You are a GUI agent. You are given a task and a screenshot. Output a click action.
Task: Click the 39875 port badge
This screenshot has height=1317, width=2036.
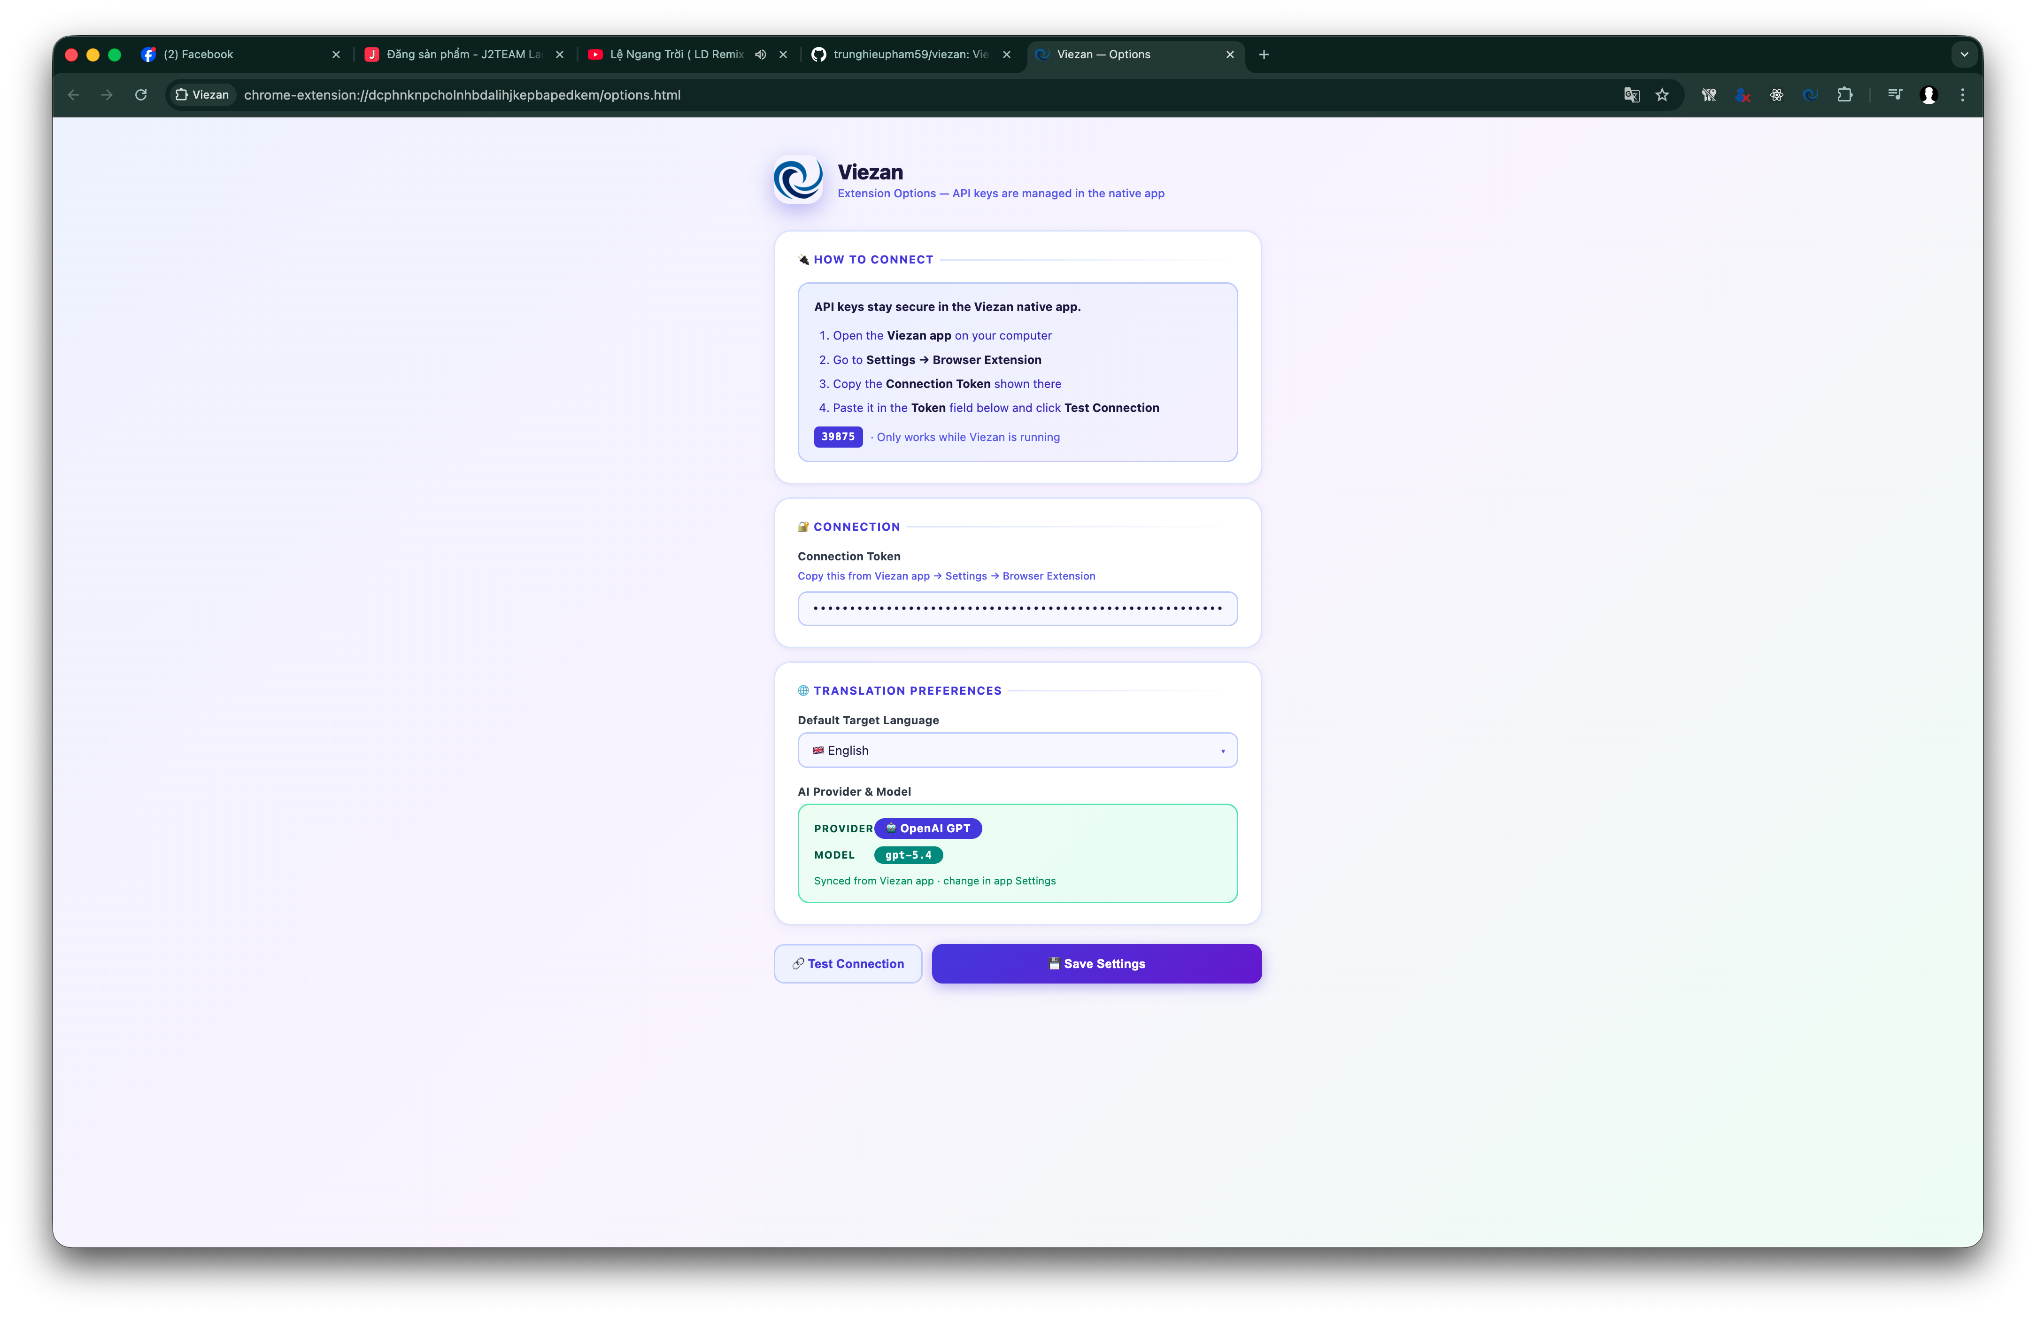(x=838, y=436)
